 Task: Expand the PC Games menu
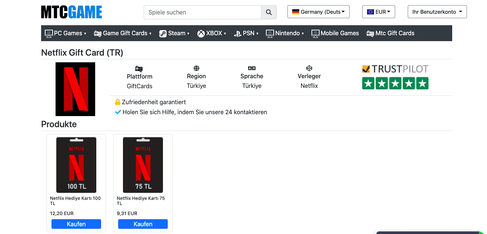(66, 33)
